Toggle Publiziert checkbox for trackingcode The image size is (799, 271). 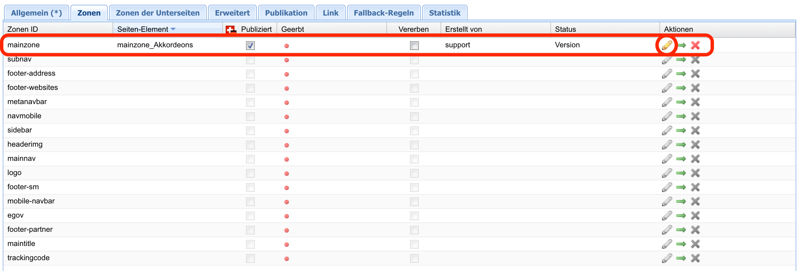point(250,258)
